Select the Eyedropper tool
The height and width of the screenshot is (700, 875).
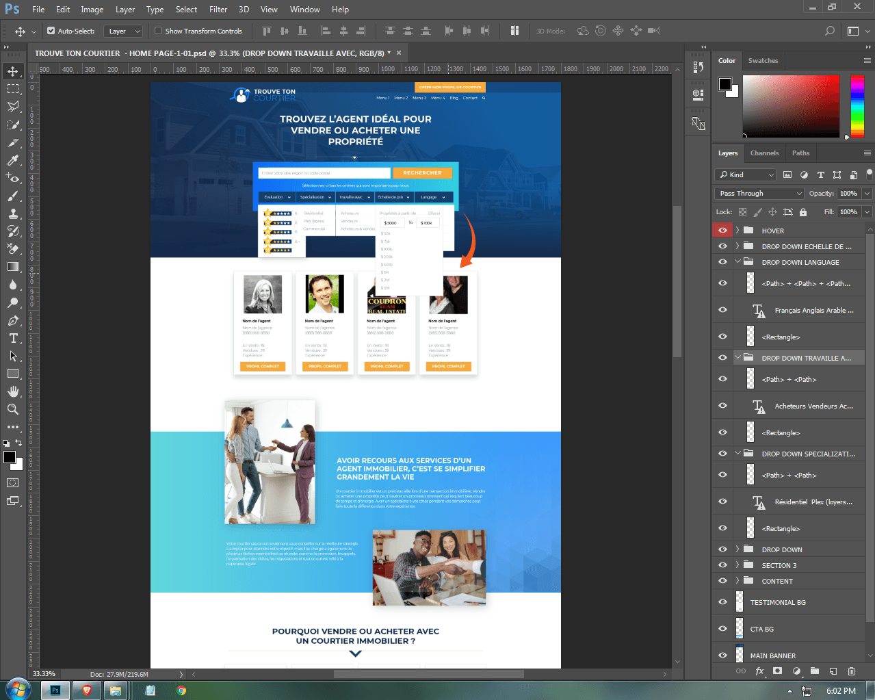13,160
